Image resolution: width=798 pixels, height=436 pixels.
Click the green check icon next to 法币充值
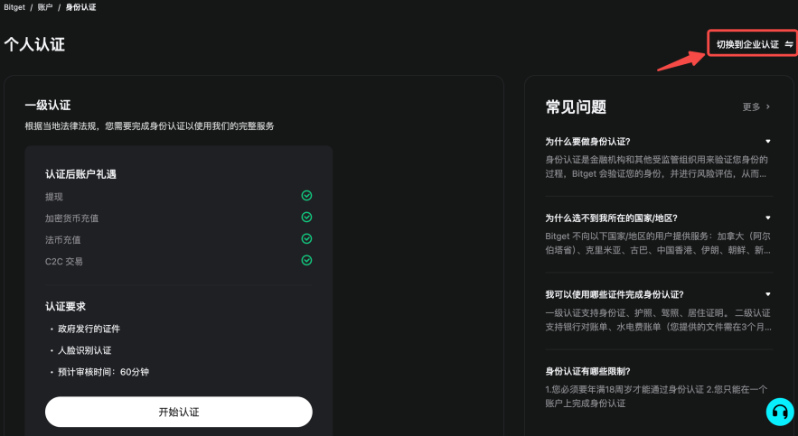coord(306,238)
